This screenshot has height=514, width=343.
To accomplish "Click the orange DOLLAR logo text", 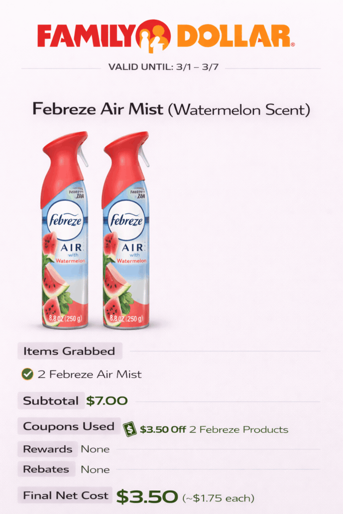I will [234, 36].
